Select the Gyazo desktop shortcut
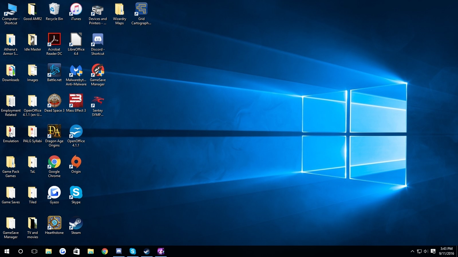 54,195
